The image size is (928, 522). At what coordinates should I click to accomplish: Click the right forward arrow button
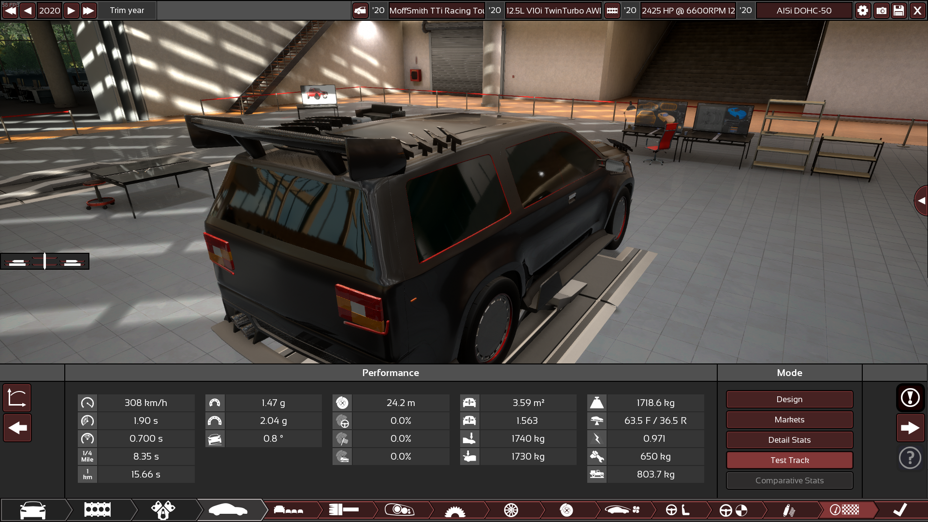(910, 428)
